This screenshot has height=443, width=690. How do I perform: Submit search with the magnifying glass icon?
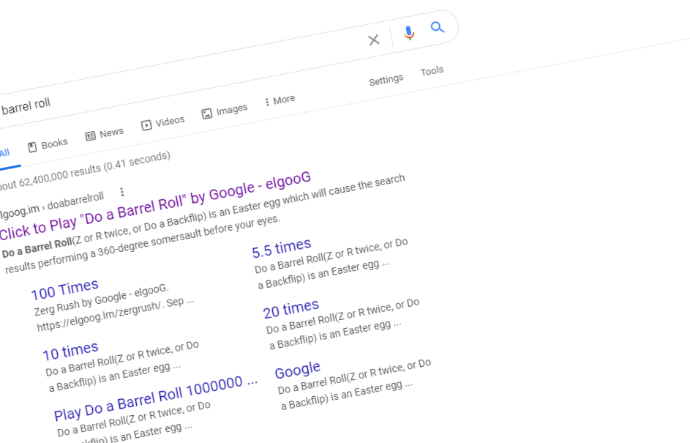(x=438, y=27)
